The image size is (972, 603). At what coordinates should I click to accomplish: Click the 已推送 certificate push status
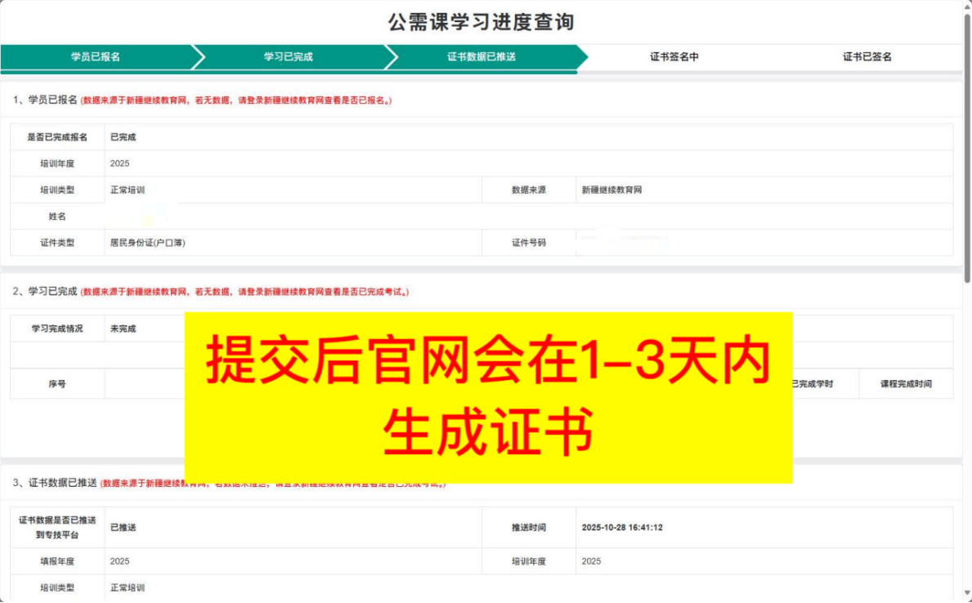123,527
